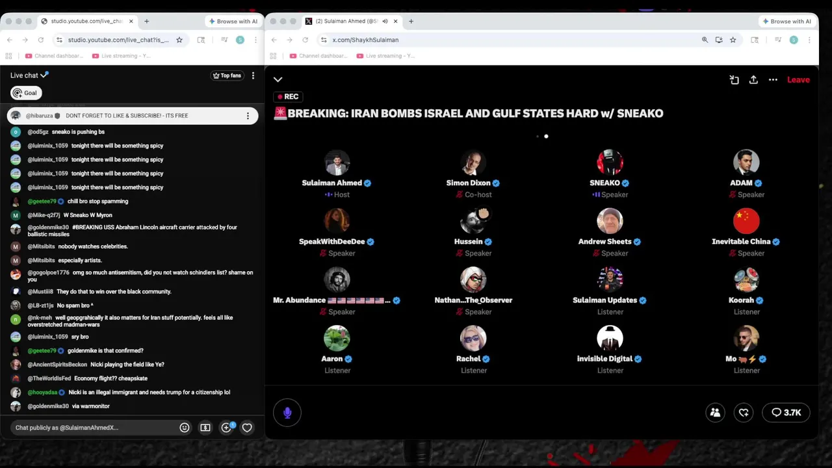Screen dimensions: 832x468
Task: Expand the Live chat mode dropdown
Action: pyautogui.click(x=29, y=75)
